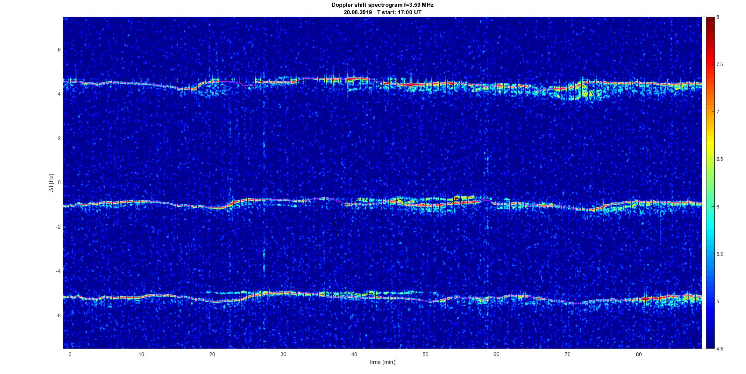Click colorbar tick label 8

click(718, 17)
